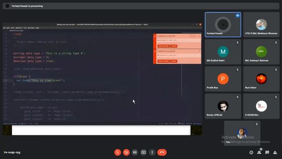Image resolution: width=282 pixels, height=159 pixels.
Task: Open the Find menu in Atom
Action: (25, 28)
